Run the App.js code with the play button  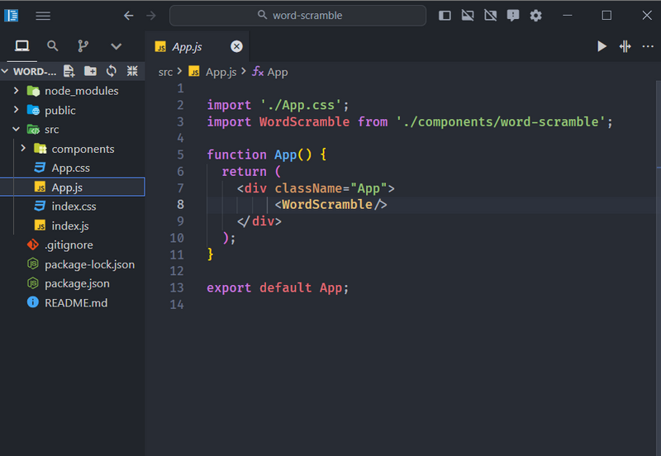602,46
